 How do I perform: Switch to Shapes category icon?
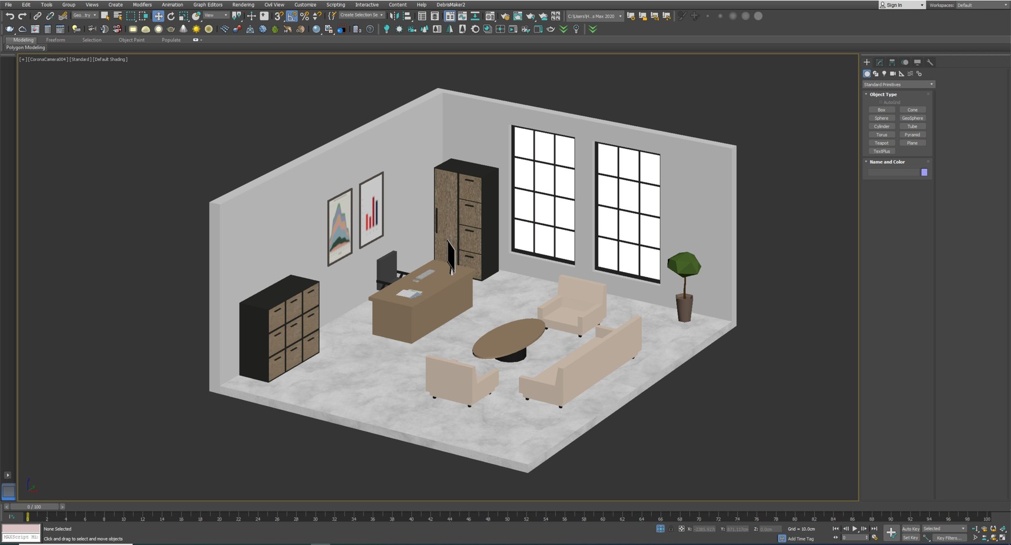tap(876, 74)
